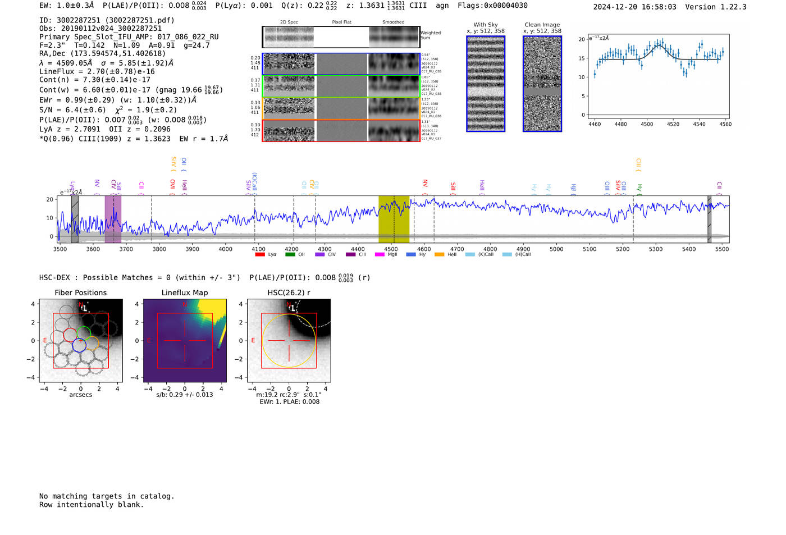Screen dimensions: 786x535
Task: Click the s/b: 0.29 +/- 0.013 caption
Action: click(x=185, y=395)
